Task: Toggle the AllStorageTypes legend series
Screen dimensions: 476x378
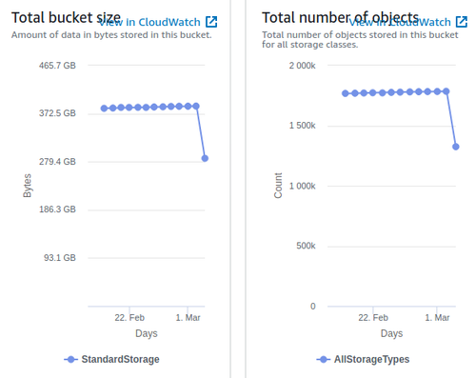Action: pyautogui.click(x=363, y=359)
